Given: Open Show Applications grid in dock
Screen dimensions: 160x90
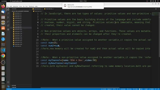Looking at the screenshot, I should tap(3, 87).
